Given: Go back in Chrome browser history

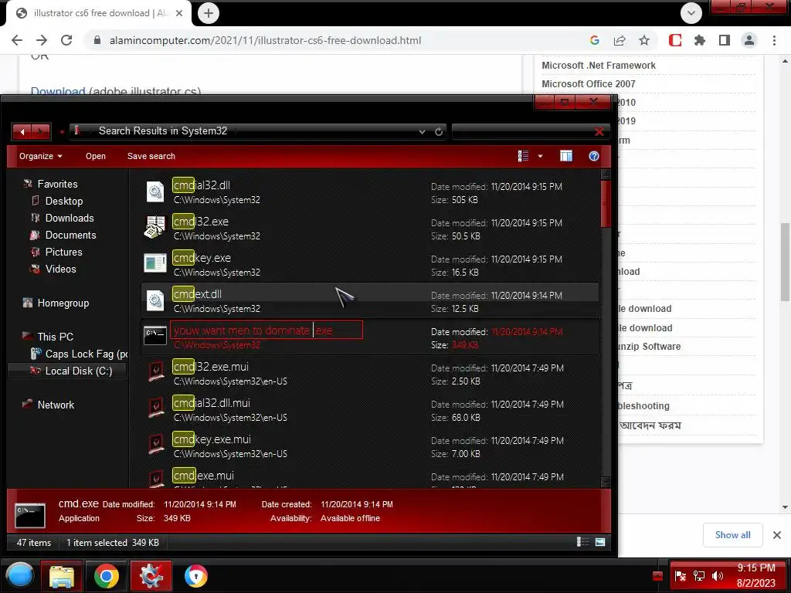Looking at the screenshot, I should coord(17,40).
